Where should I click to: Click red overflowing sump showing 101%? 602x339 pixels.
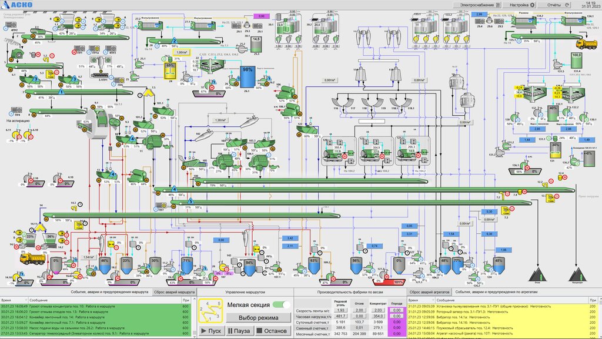click(390, 282)
